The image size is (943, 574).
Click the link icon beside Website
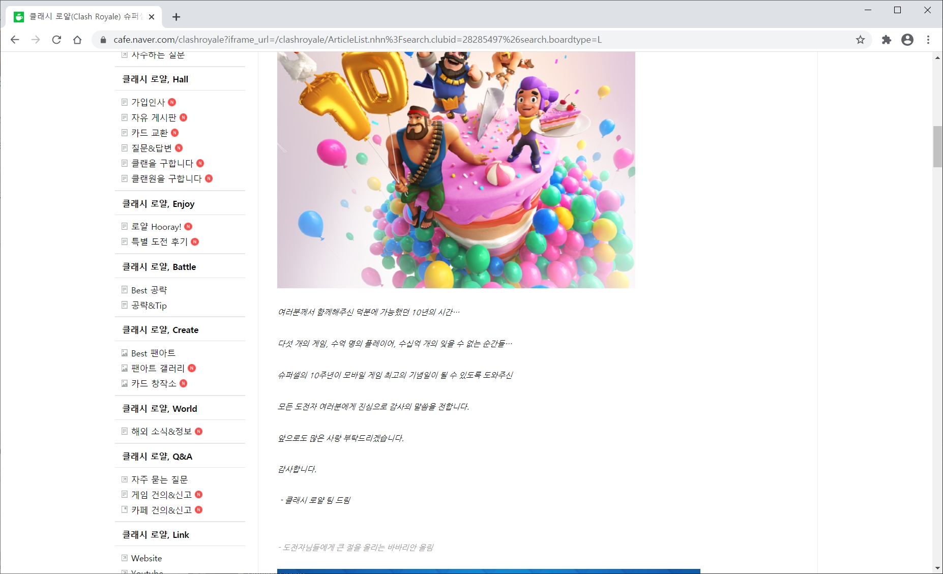tap(125, 558)
